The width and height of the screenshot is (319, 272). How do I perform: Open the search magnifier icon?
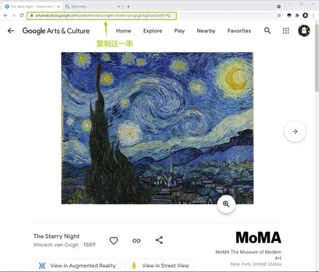pos(267,31)
